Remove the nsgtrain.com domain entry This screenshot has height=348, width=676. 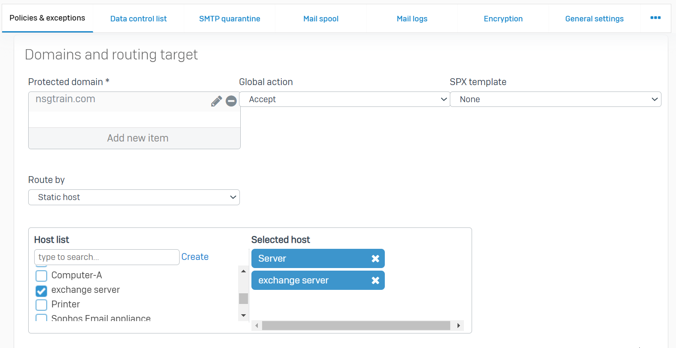231,101
